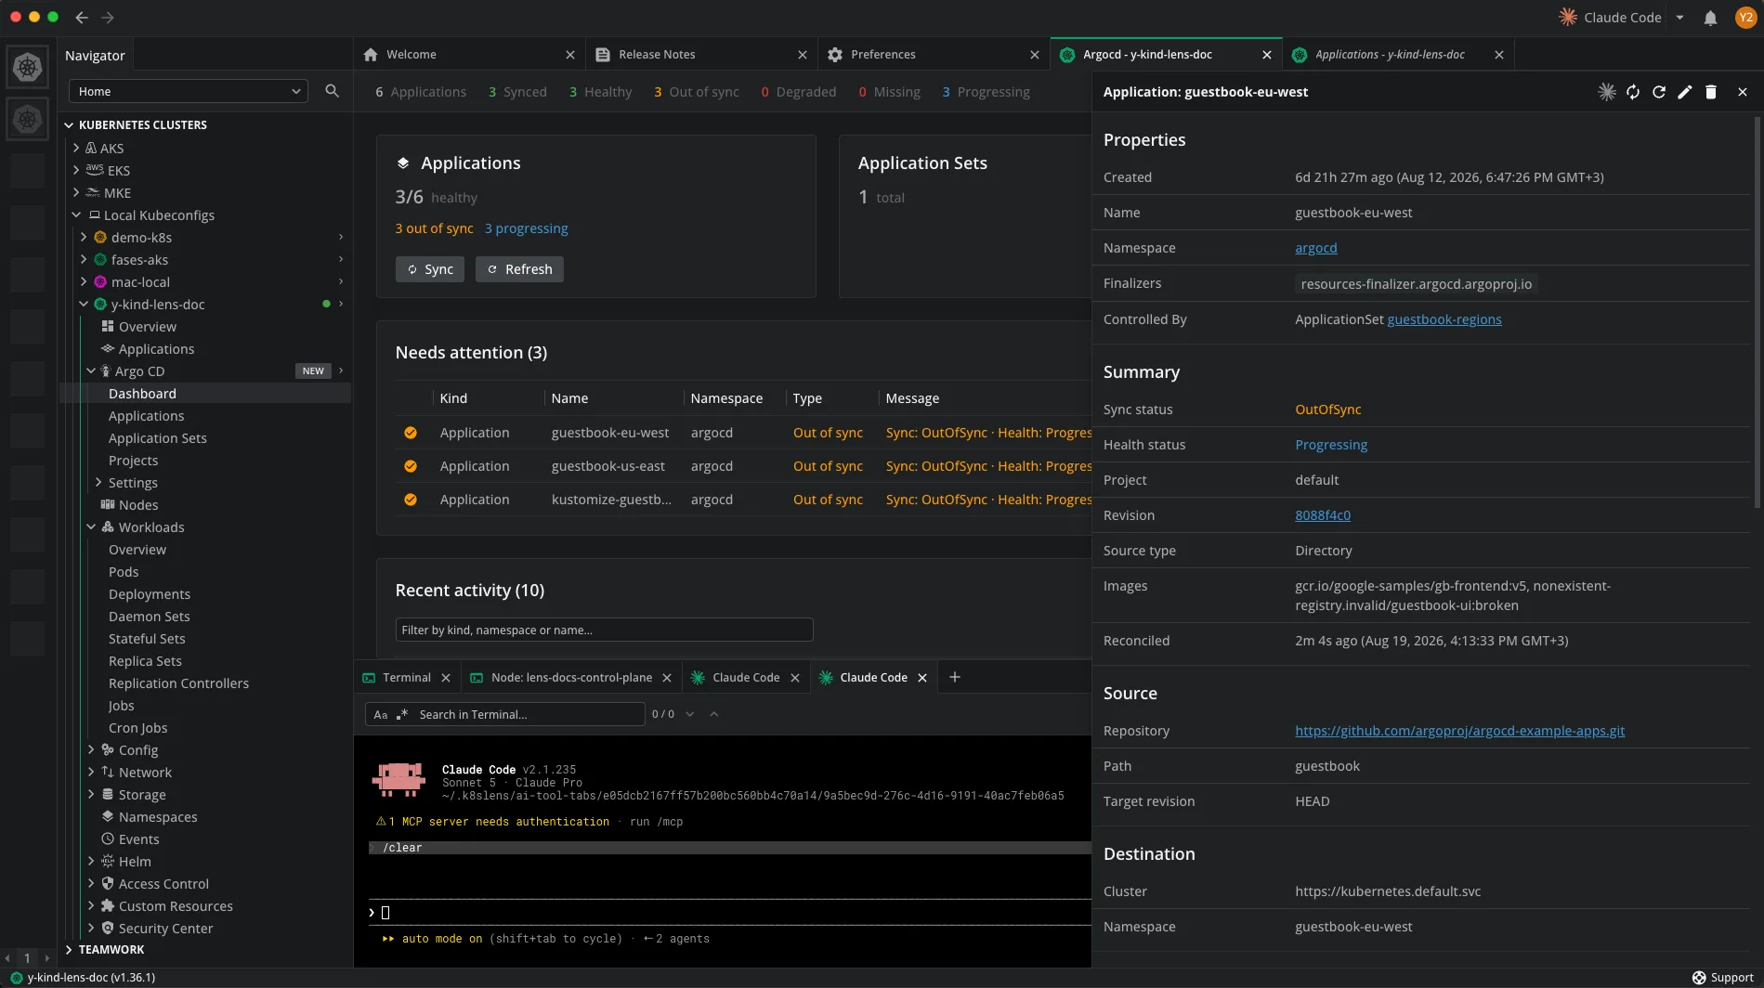Open Claude Code assistant for guestbook-eu-west

coord(1606,92)
